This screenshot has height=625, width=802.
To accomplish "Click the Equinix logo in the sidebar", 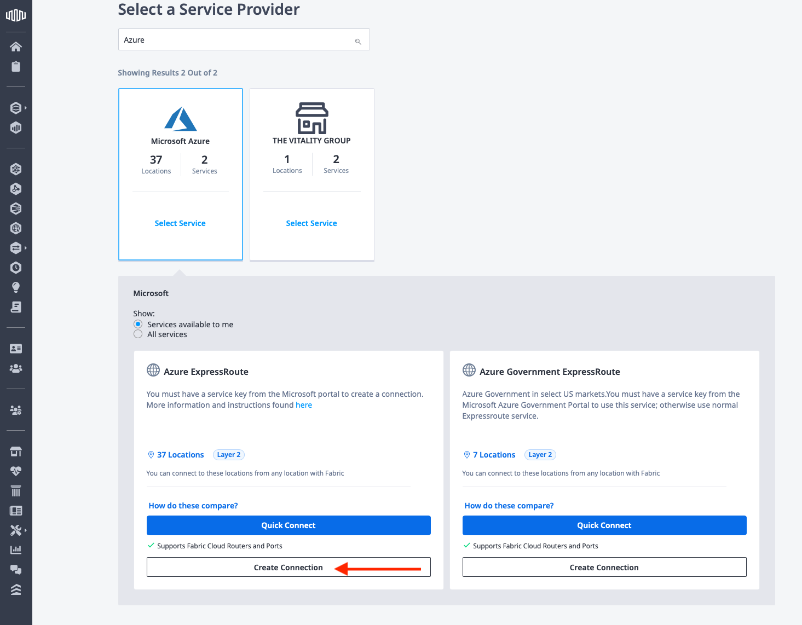I will 16,15.
